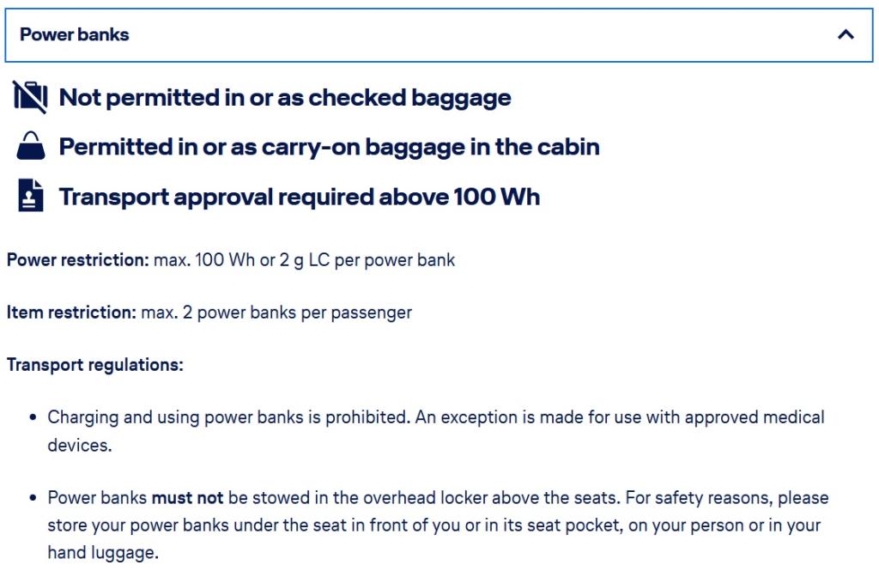Select the 'Permitted in or as carry-on baggage' heading

(x=329, y=147)
